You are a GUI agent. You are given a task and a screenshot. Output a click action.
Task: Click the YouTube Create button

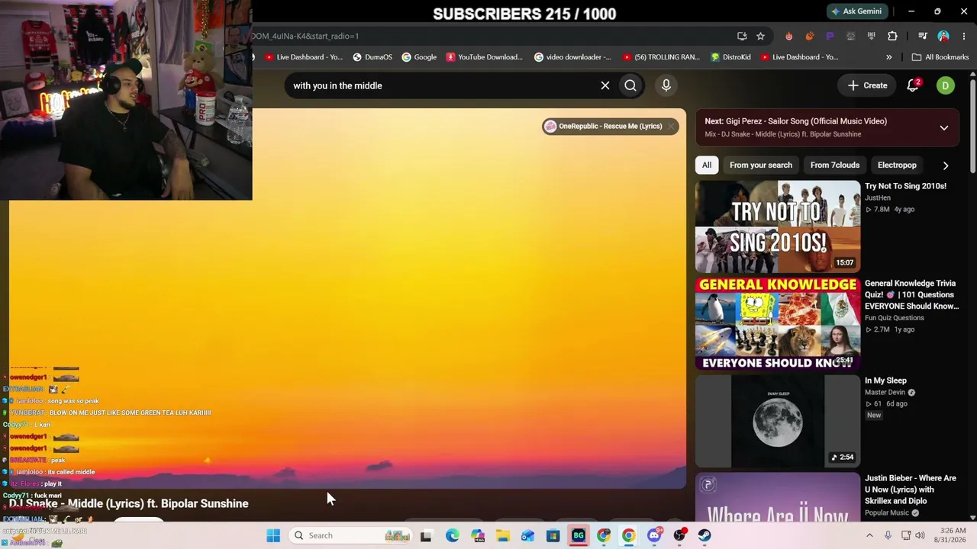[868, 85]
